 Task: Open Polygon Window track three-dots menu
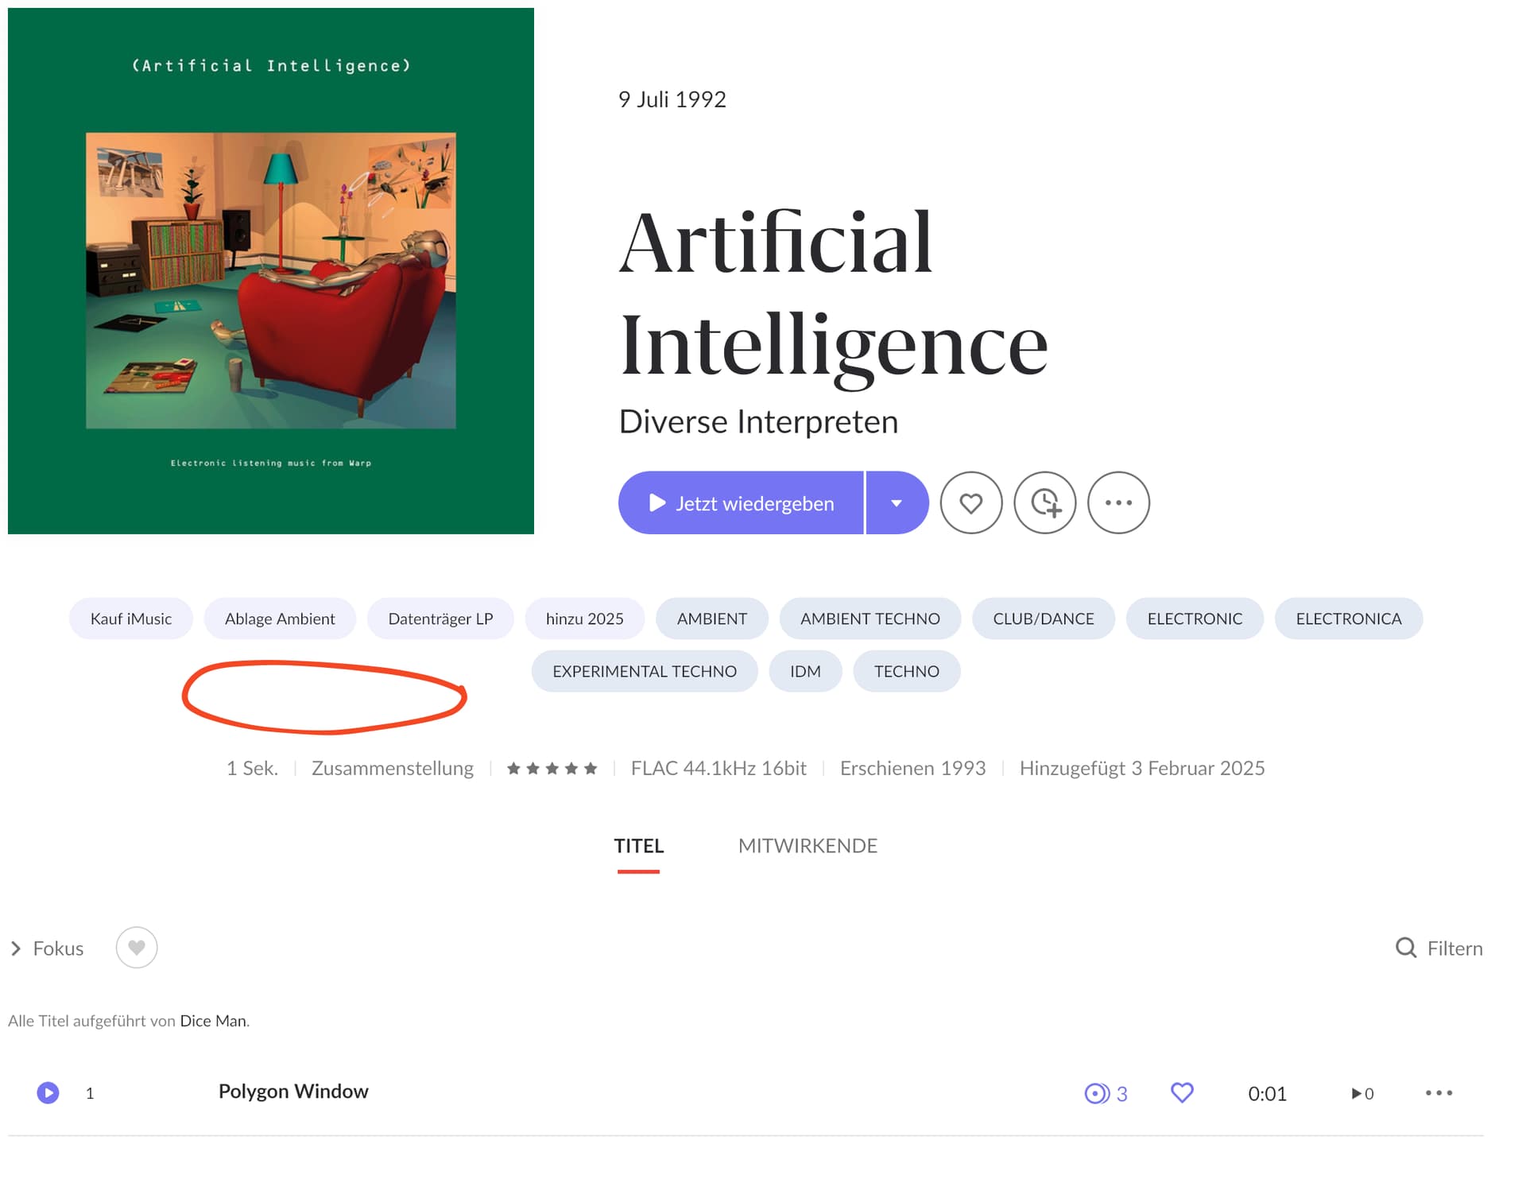(x=1439, y=1093)
